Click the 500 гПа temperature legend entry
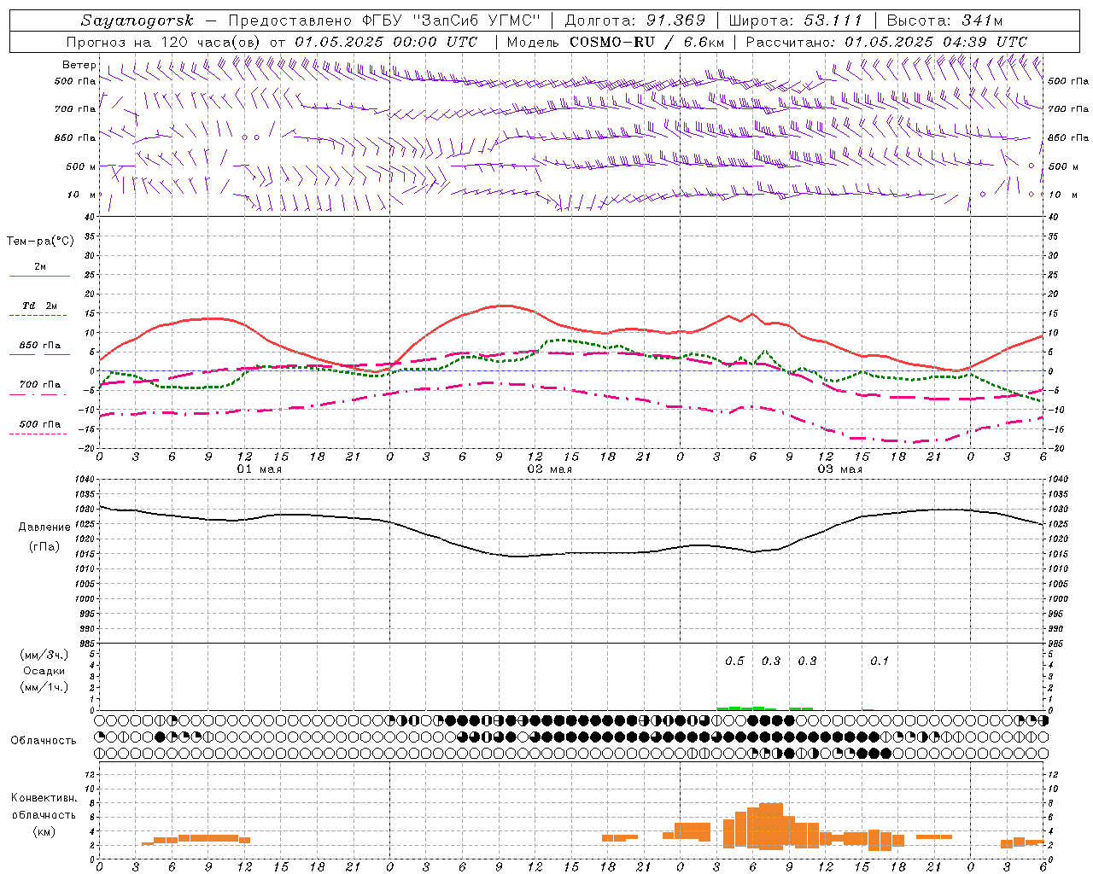1093x874 pixels. (40, 424)
